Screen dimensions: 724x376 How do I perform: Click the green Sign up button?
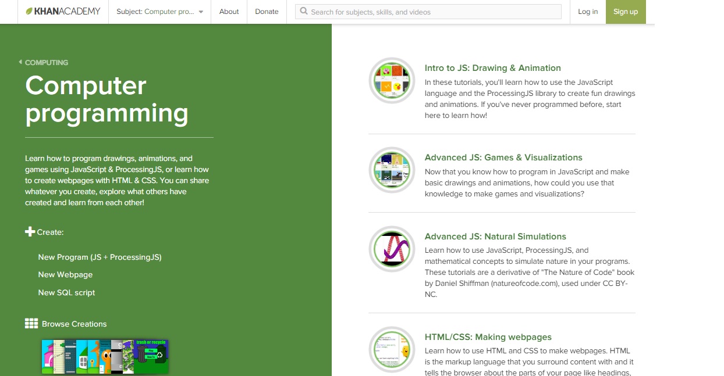[626, 12]
